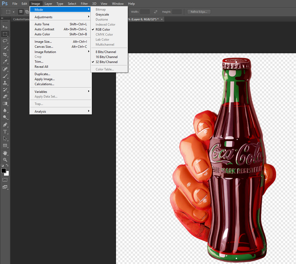296x264 pixels.
Task: Select the Pen tool
Action: [x=5, y=125]
